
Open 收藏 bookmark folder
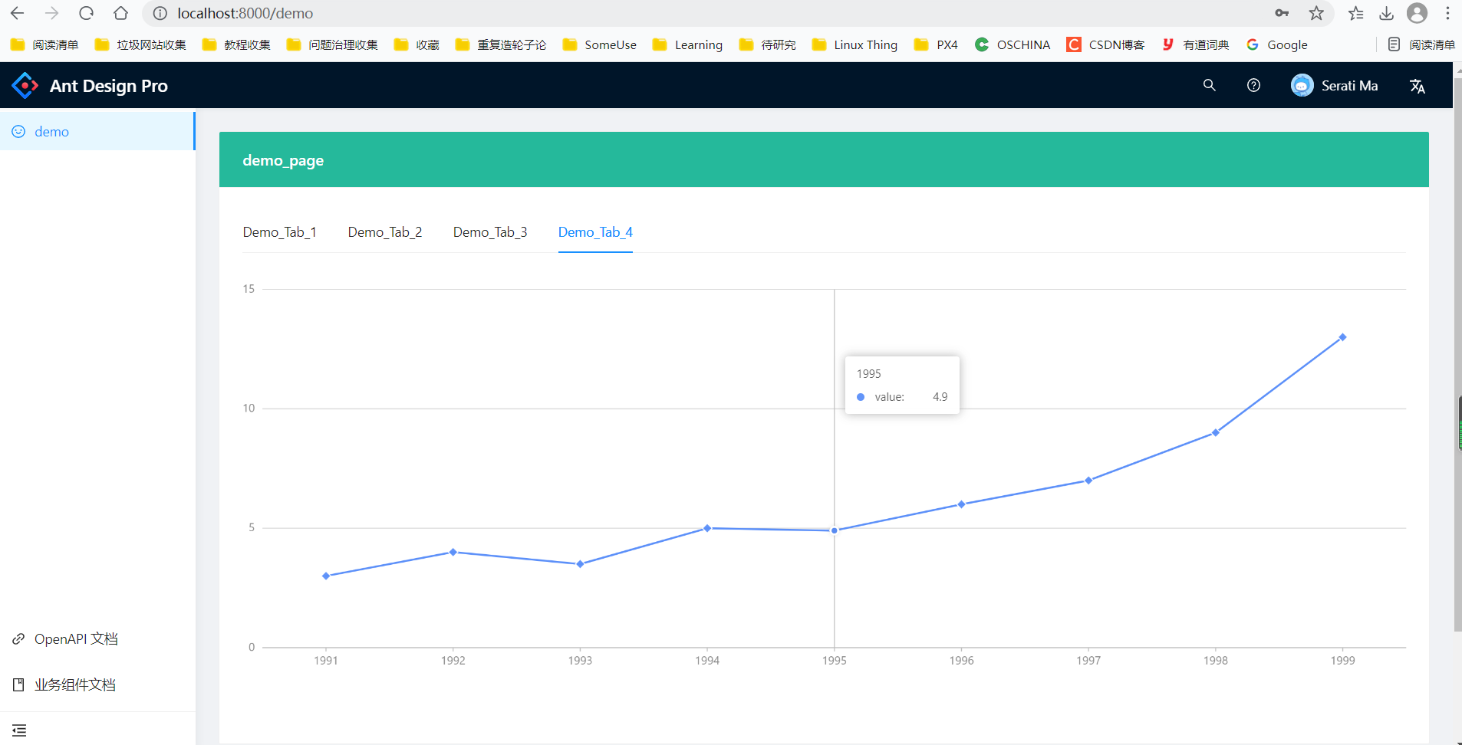point(417,44)
